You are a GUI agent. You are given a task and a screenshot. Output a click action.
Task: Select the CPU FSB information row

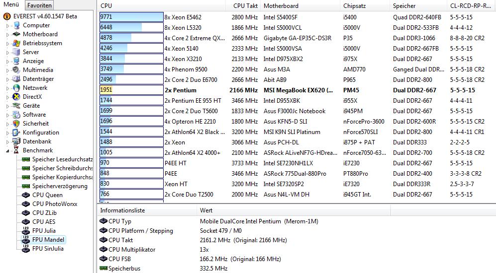297,259
